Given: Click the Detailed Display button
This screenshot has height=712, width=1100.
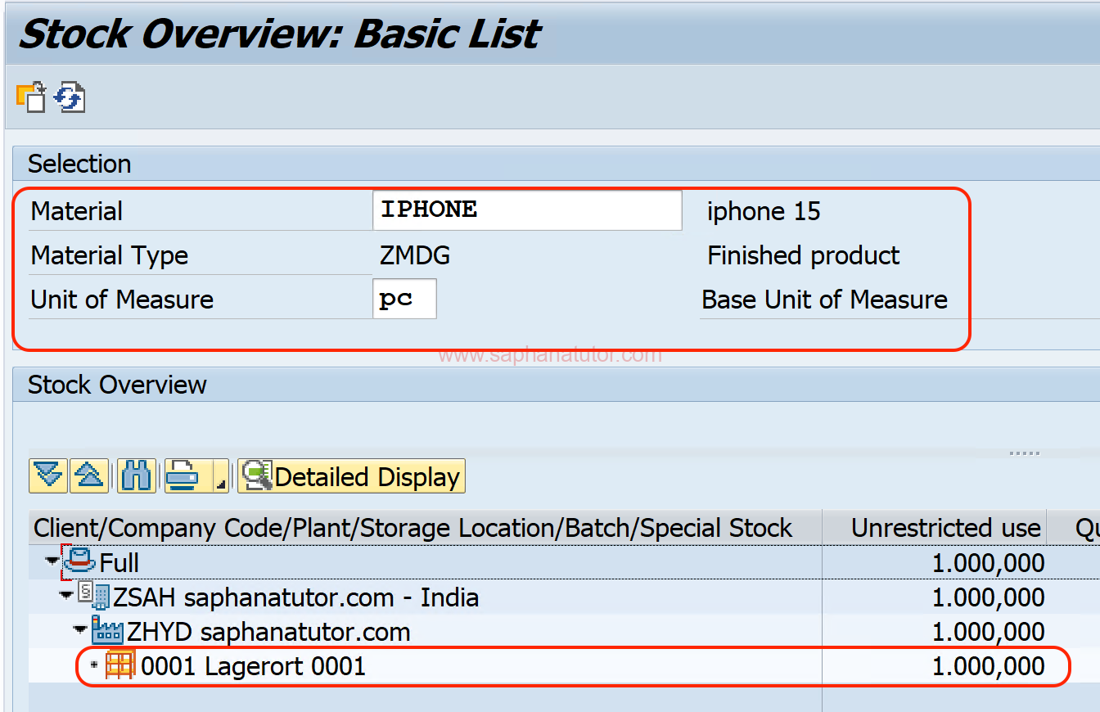Looking at the screenshot, I should [x=351, y=476].
